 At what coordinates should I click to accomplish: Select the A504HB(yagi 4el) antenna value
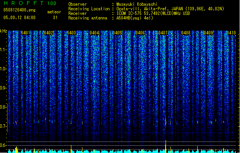135,18
